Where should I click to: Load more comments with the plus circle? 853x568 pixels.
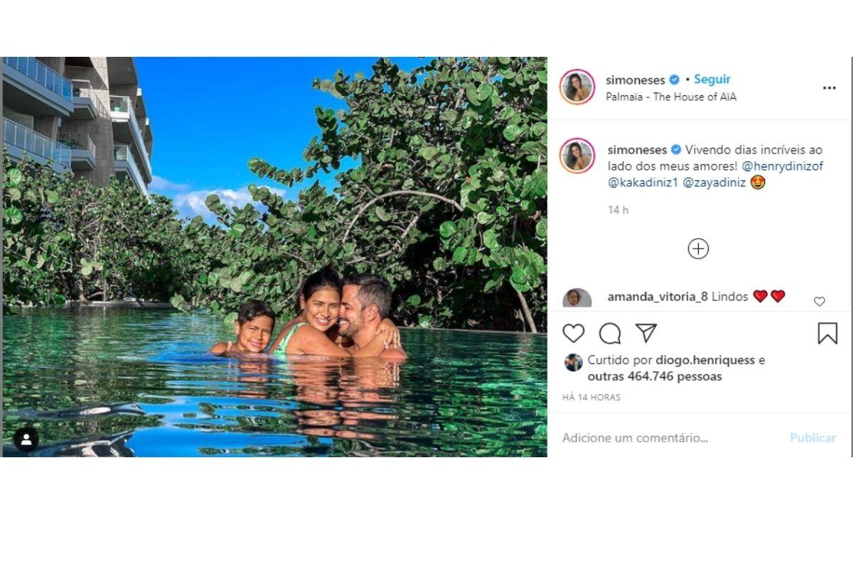coord(698,248)
